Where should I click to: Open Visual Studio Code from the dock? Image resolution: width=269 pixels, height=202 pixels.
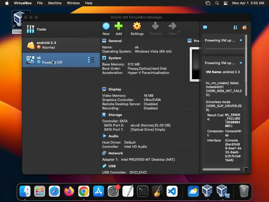coord(172,191)
